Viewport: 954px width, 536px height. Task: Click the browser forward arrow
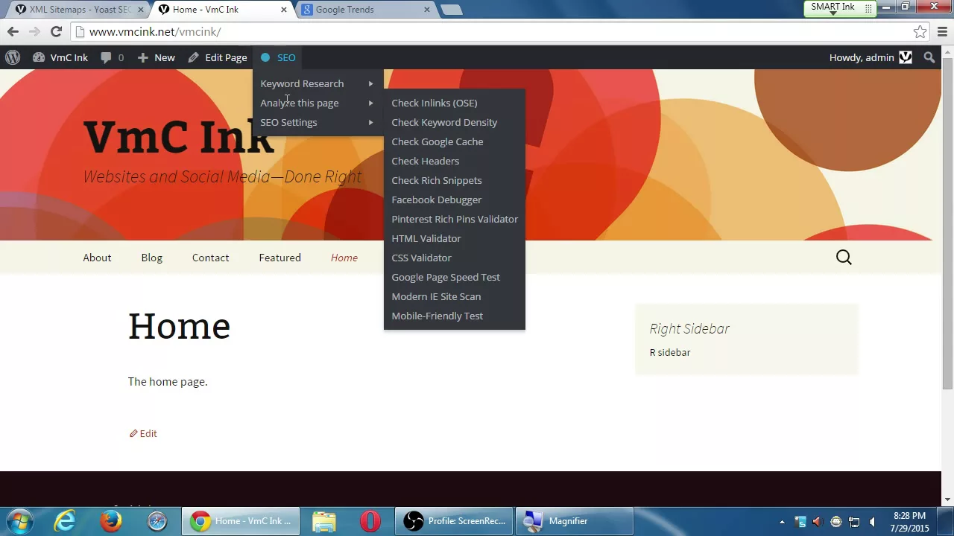(x=34, y=31)
